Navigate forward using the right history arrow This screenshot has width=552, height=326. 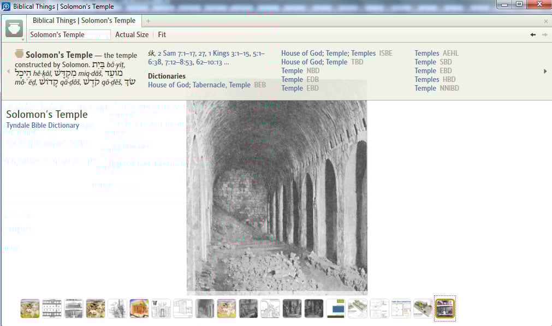(544, 34)
